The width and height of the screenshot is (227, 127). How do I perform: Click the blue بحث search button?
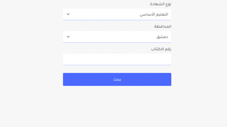117,79
